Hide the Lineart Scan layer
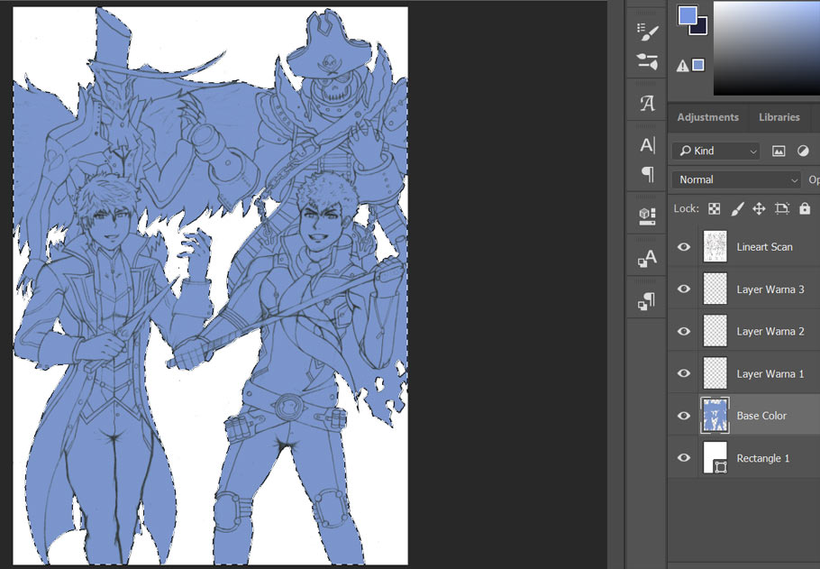This screenshot has height=569, width=820. [x=684, y=246]
